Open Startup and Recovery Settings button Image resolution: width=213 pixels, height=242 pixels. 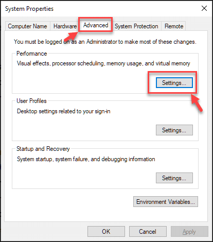pyautogui.click(x=174, y=178)
